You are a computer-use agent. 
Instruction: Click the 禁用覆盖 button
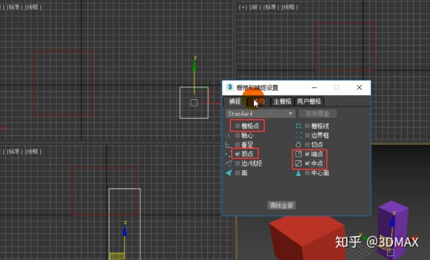point(318,113)
